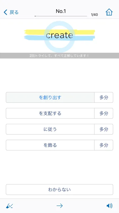
Task: Tap the highlighted word create
Action: pos(59,35)
